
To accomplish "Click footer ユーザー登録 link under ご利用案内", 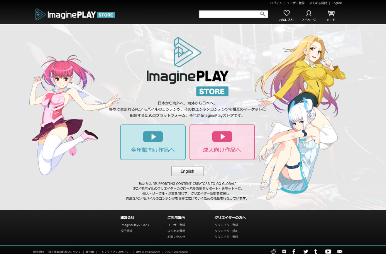I will click(176, 225).
